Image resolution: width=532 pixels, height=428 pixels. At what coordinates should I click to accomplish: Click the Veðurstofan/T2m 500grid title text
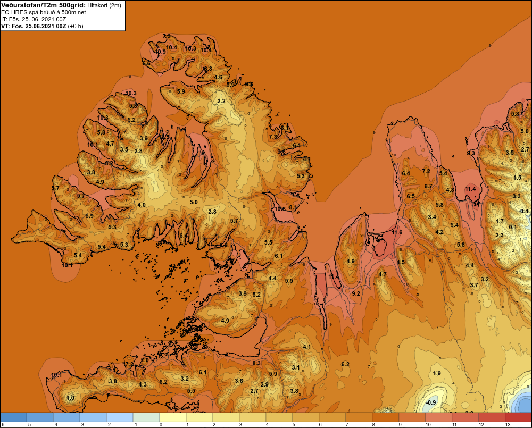[x=44, y=5]
